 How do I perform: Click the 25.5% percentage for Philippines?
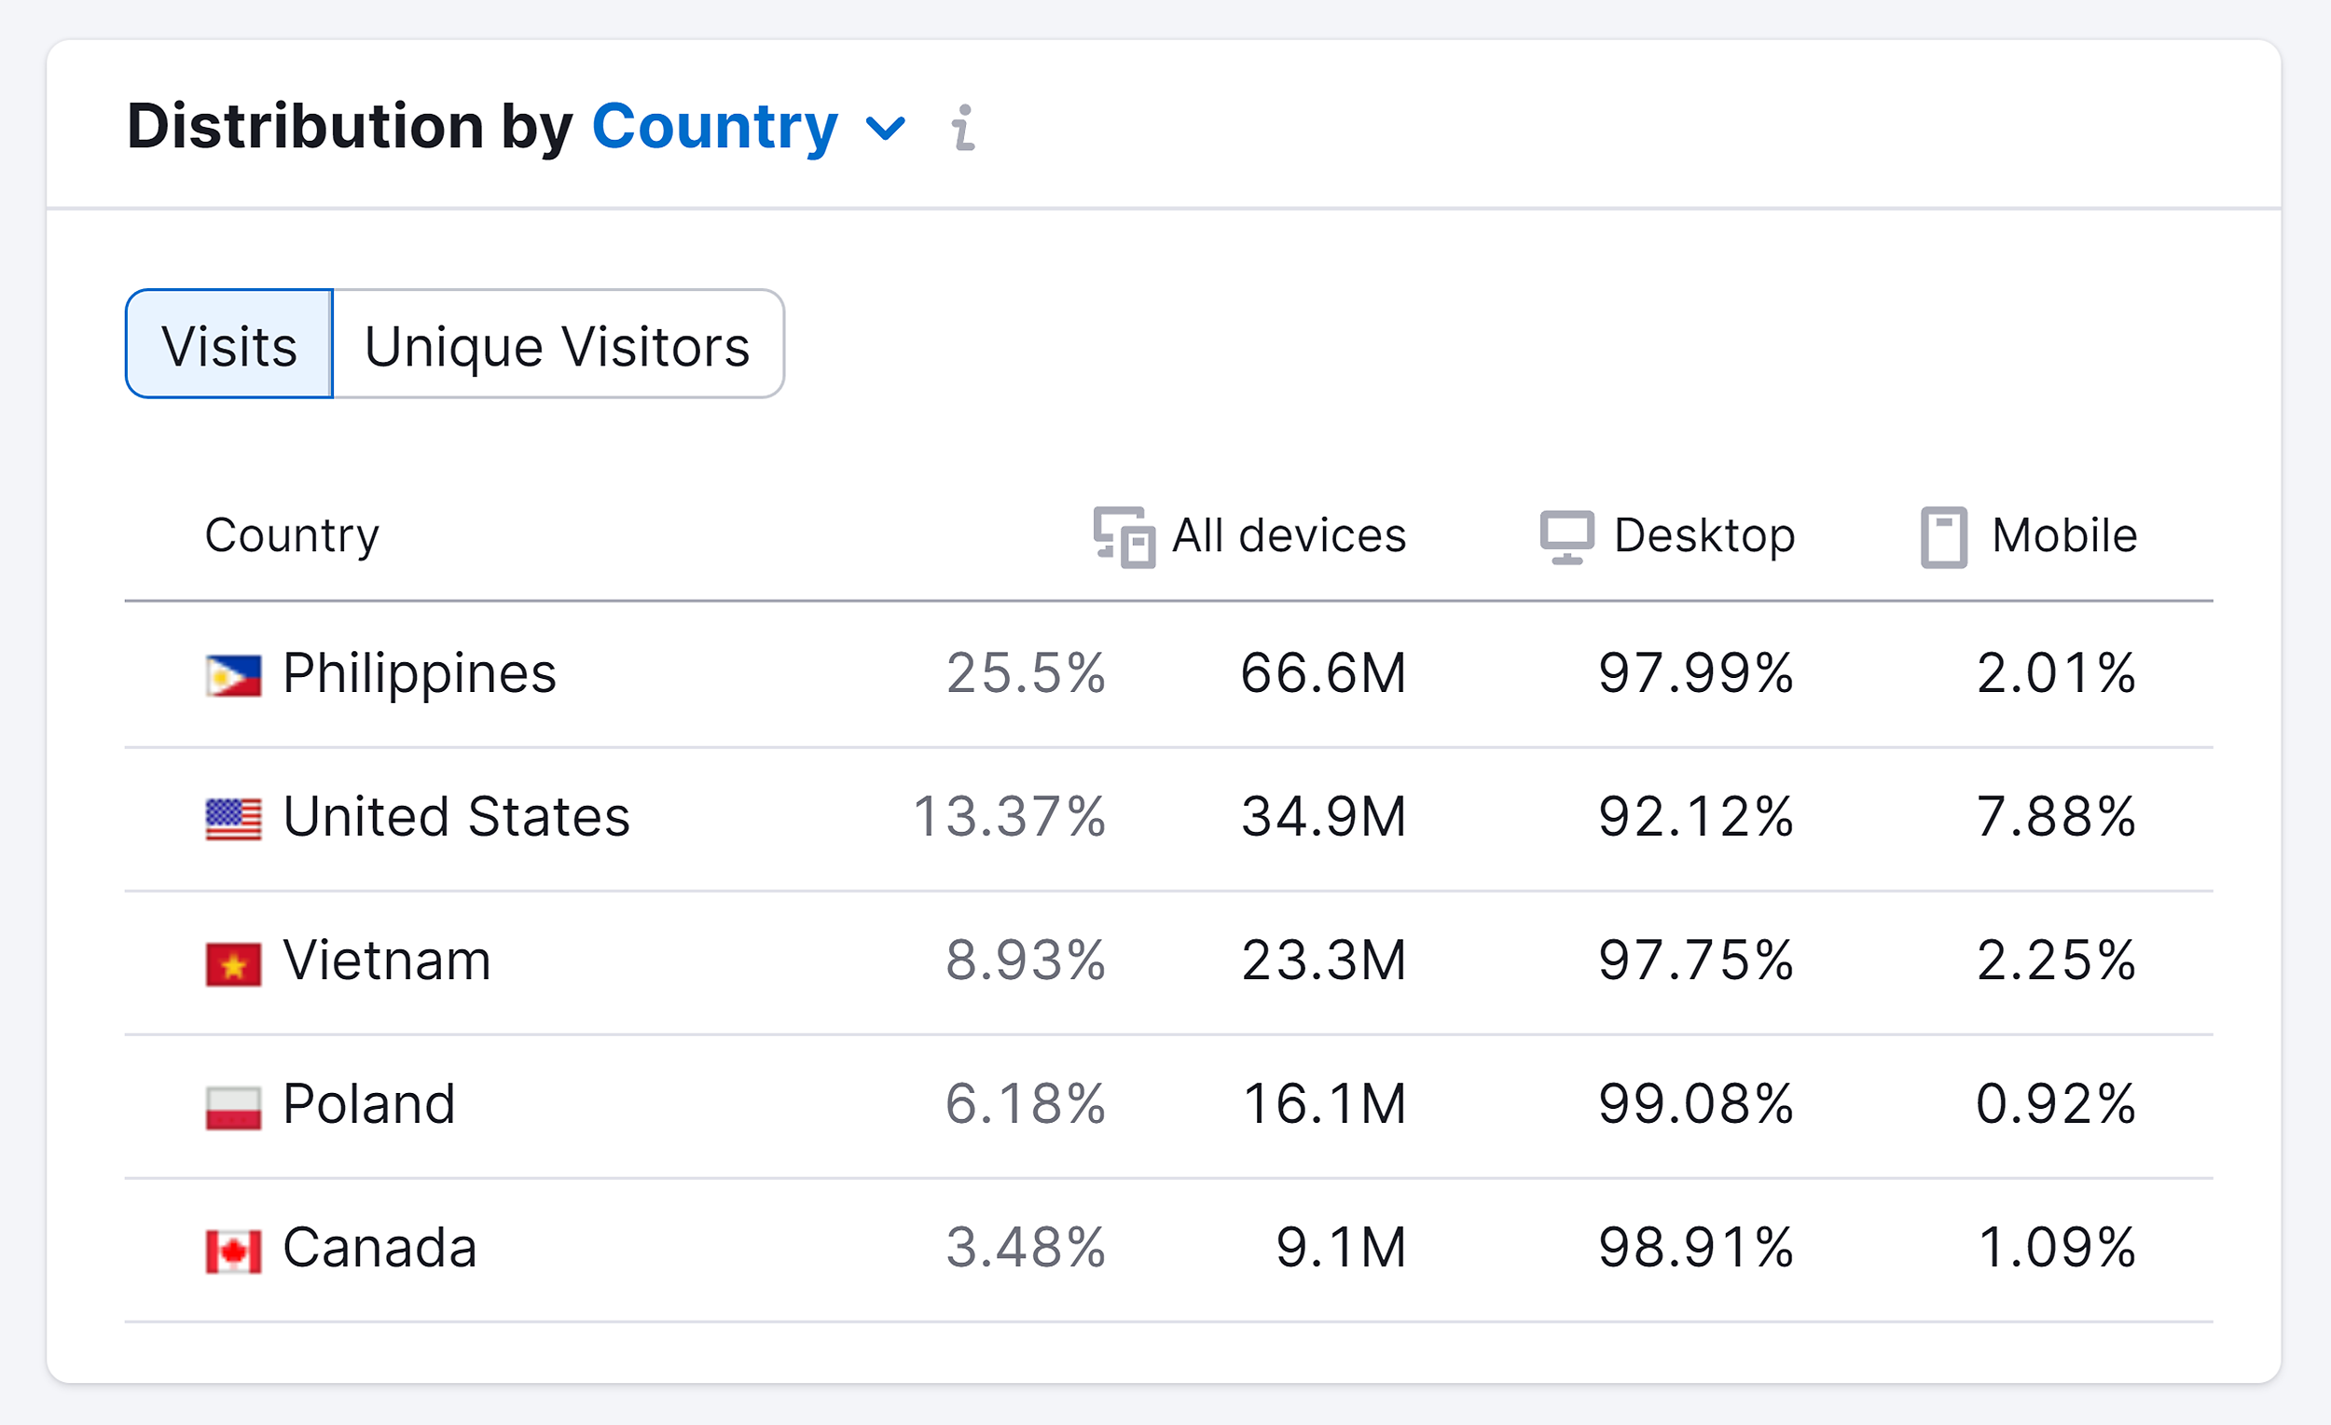(1028, 673)
